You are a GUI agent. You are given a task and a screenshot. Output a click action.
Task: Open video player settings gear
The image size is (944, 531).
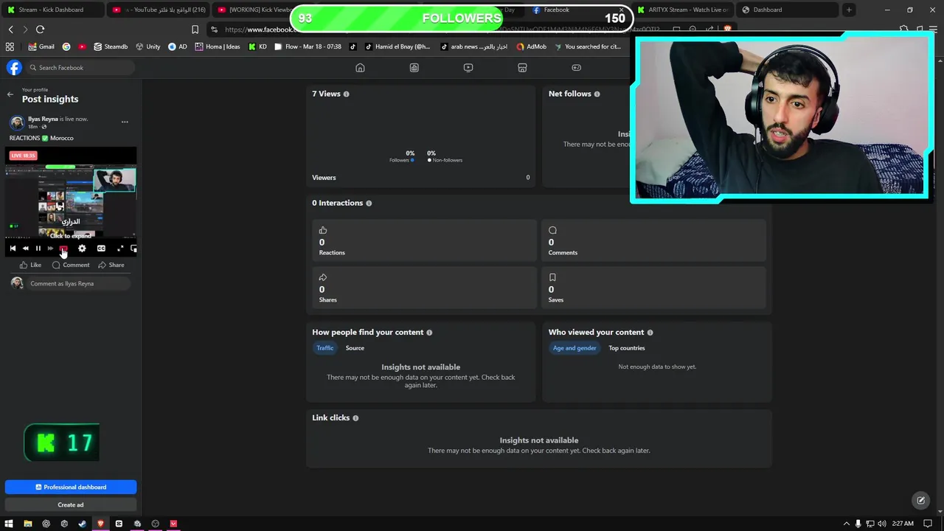(82, 249)
